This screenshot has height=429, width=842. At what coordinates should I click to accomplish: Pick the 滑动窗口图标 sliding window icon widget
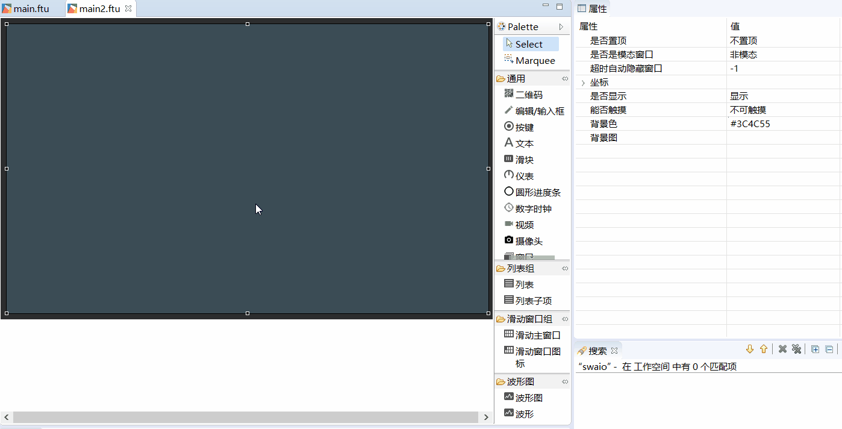(x=533, y=357)
